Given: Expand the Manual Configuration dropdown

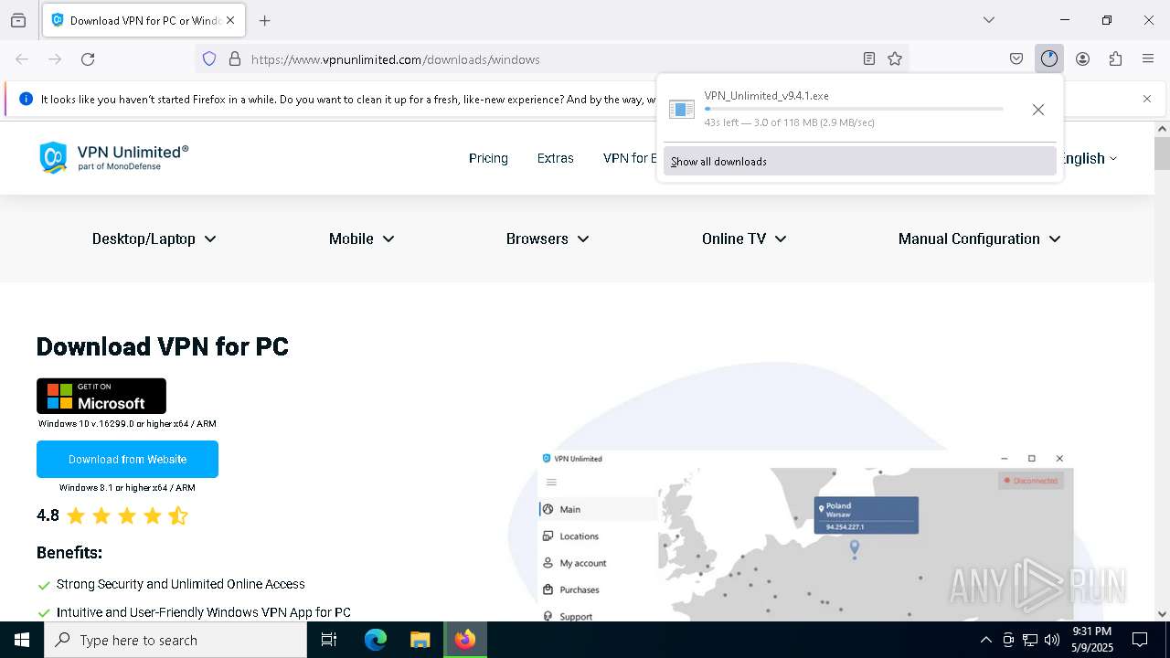Looking at the screenshot, I should [979, 239].
